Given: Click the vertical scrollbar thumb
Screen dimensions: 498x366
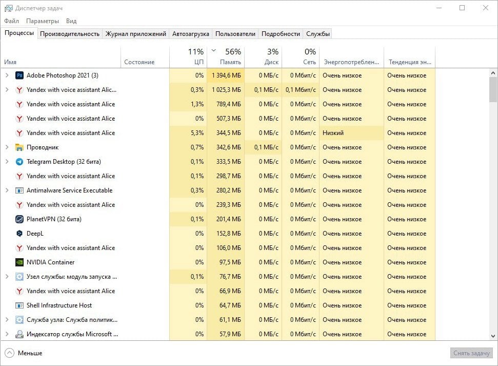Looking at the screenshot, I should [x=493, y=90].
